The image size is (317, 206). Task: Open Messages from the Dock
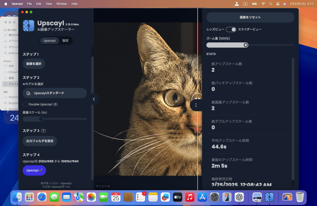click(x=54, y=197)
